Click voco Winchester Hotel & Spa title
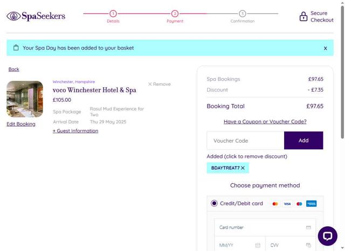 click(x=94, y=90)
